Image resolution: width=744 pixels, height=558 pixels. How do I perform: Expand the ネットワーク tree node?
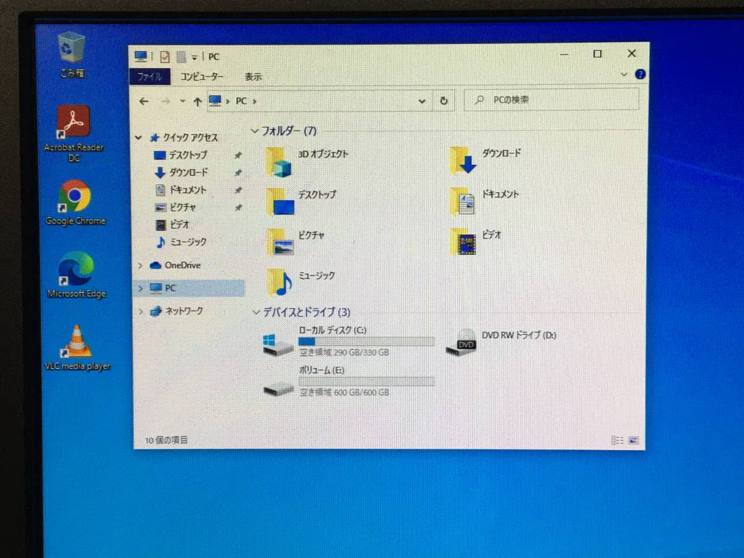141,311
